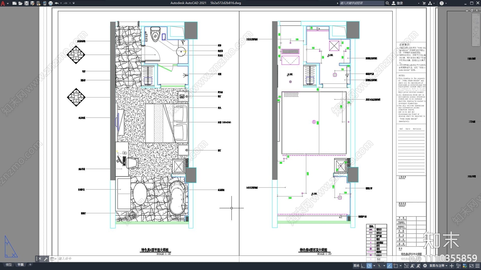Switch to the 模型 tab
Viewport: 481px width, 270px height.
[x=9, y=265]
